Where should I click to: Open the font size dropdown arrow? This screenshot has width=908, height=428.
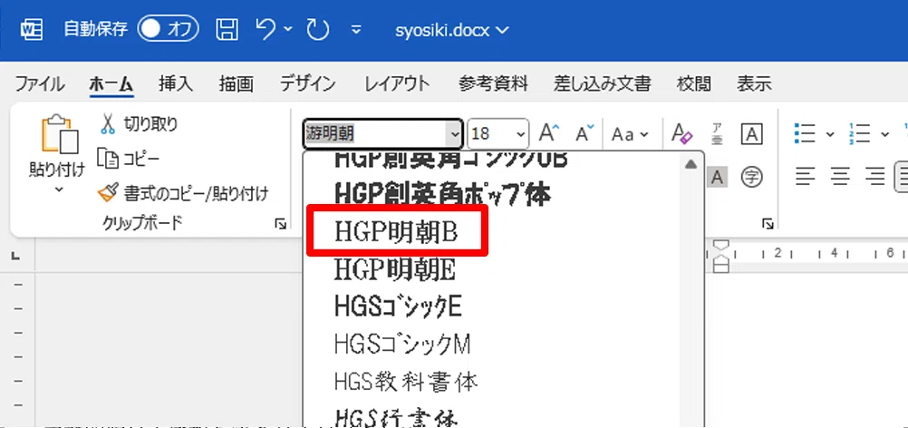tap(520, 134)
